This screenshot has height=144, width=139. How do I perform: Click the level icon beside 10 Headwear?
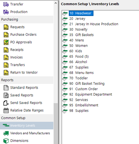pyautogui.click(x=65, y=13)
